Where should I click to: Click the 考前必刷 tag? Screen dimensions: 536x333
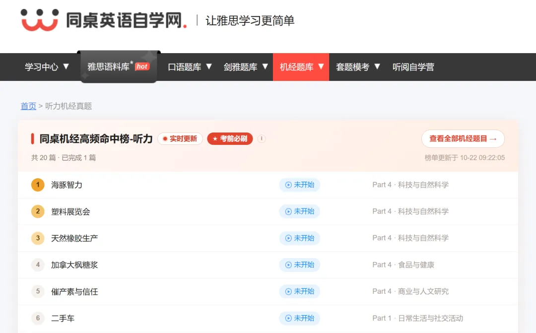point(230,138)
